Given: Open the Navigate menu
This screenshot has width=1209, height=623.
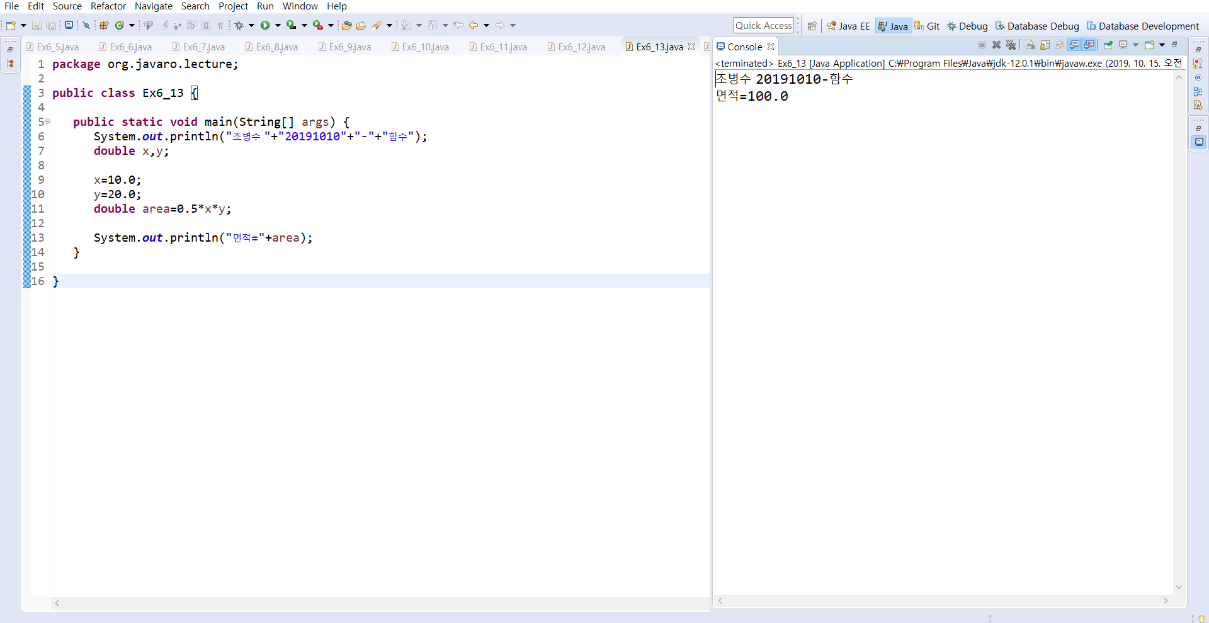Looking at the screenshot, I should (x=154, y=6).
